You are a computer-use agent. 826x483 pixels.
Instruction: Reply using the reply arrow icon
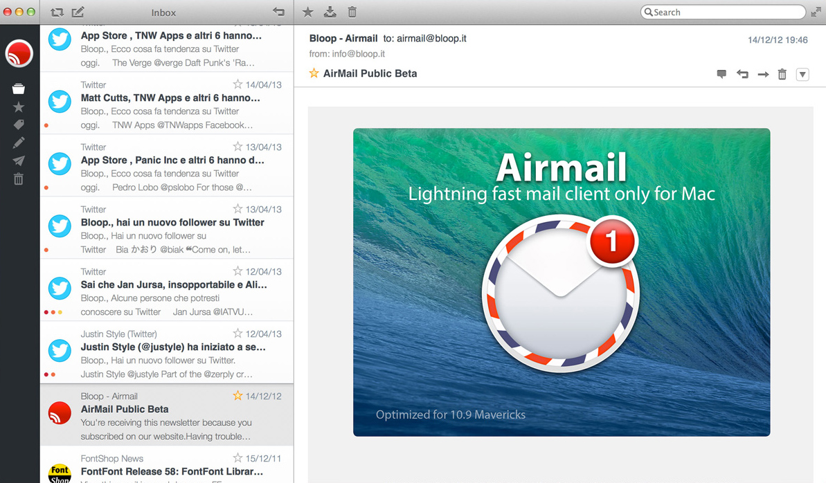[742, 73]
